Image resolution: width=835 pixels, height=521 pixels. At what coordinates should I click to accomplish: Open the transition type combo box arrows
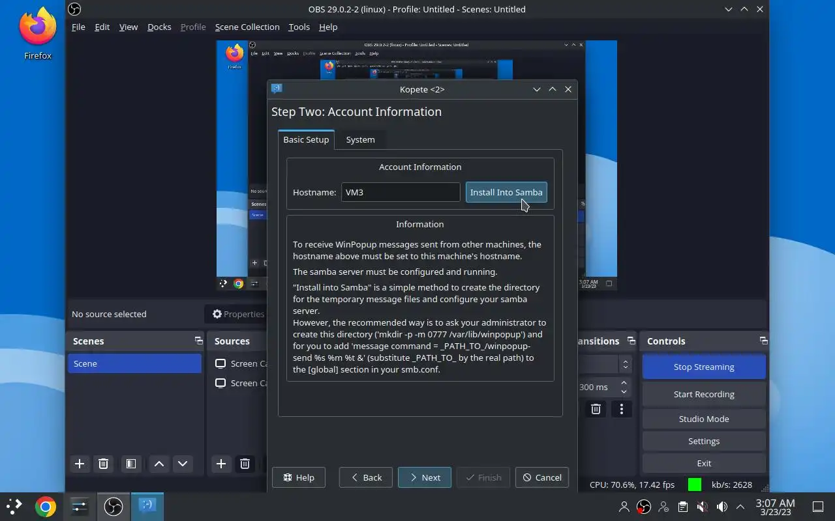pos(626,364)
